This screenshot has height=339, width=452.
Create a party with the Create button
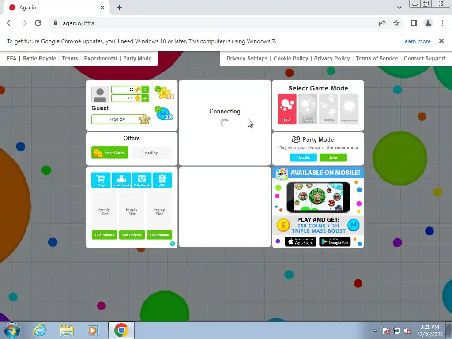[303, 158]
